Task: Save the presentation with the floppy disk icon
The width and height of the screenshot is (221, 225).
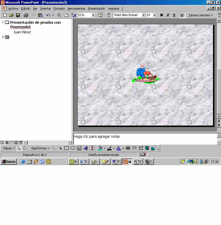Action: coord(18,15)
